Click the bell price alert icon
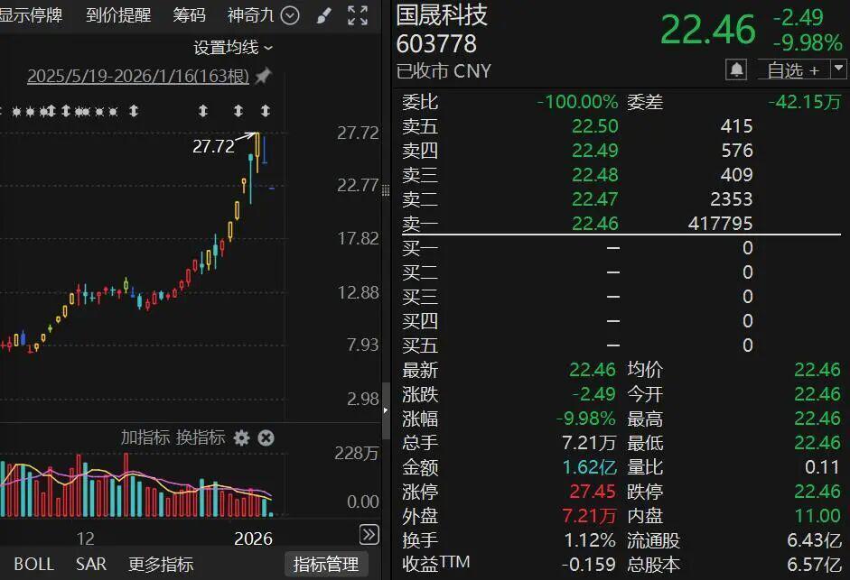The image size is (850, 580). tap(737, 69)
